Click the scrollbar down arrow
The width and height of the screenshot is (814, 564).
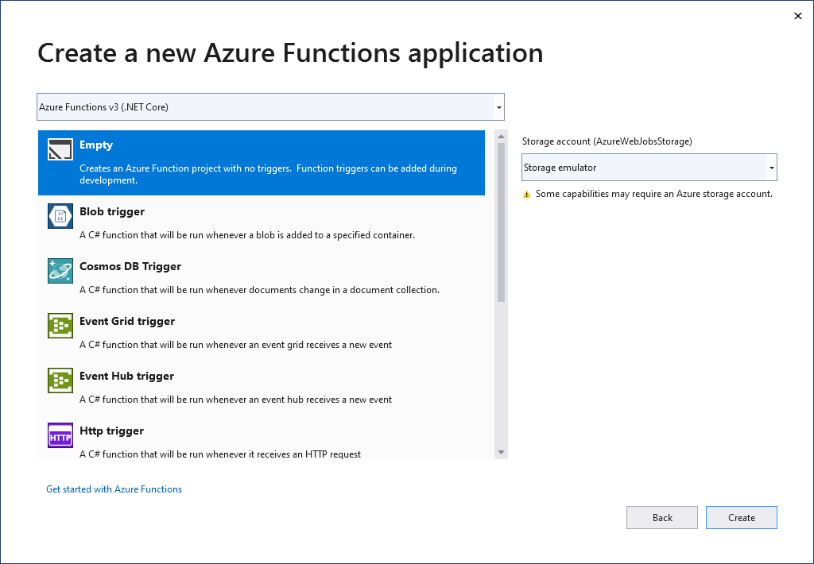(502, 451)
